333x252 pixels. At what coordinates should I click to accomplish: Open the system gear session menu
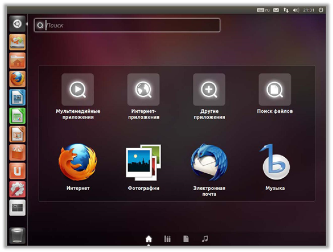(x=321, y=10)
